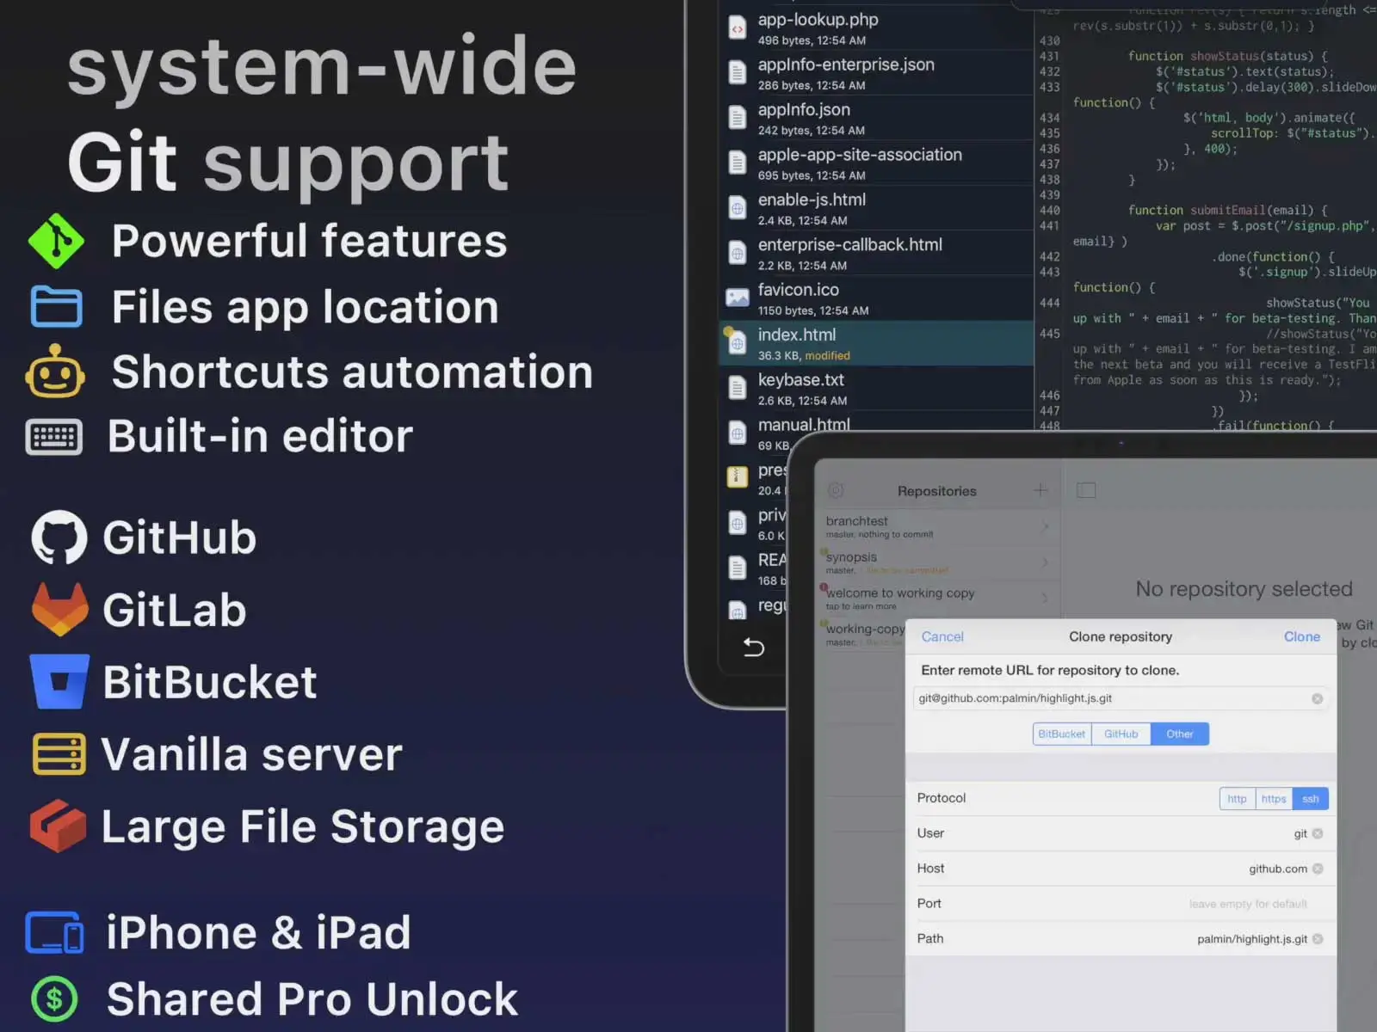This screenshot has height=1032, width=1377.
Task: Click the plus icon to add repository
Action: click(1040, 490)
